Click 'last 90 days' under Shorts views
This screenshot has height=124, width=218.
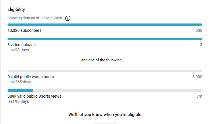coord(18,101)
